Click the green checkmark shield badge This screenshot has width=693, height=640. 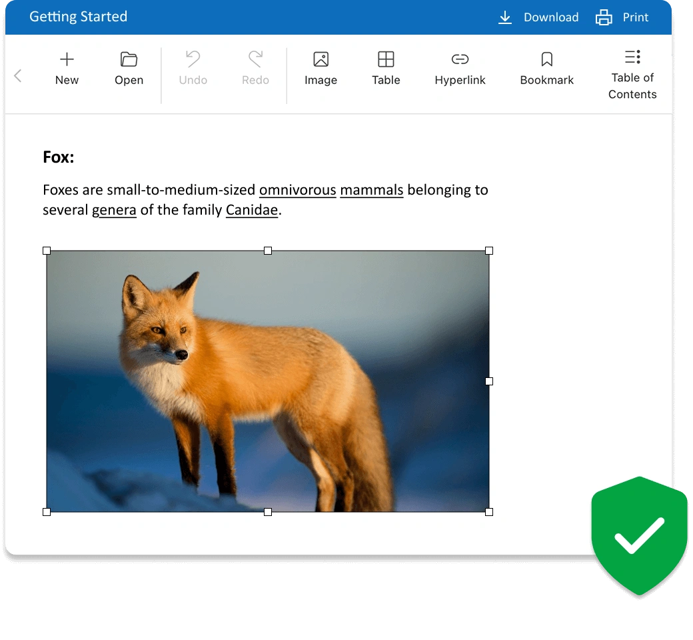(638, 535)
